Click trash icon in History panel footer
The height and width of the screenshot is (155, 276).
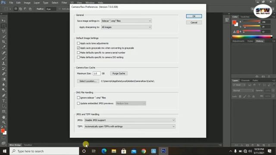[269, 77]
